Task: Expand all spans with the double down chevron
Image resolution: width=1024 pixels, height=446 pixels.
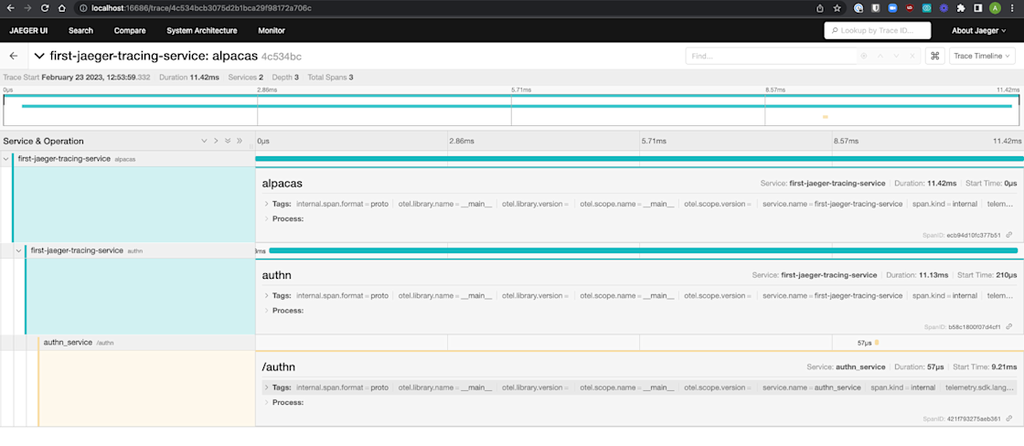Action: click(228, 141)
